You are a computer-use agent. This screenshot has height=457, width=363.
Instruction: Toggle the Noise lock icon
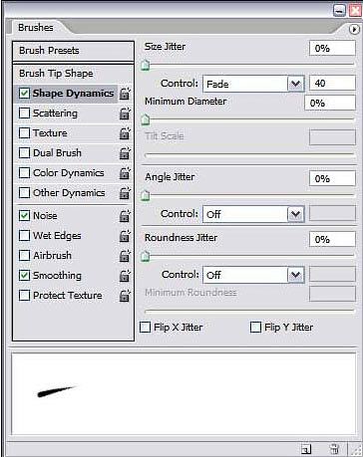coord(125,216)
